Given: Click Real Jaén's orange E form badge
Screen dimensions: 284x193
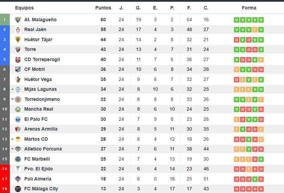Looking at the screenshot, I should 255,30.
